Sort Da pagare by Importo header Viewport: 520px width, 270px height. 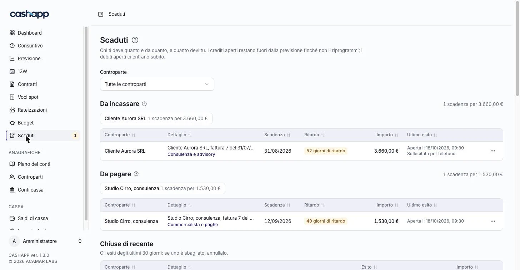click(x=387, y=205)
